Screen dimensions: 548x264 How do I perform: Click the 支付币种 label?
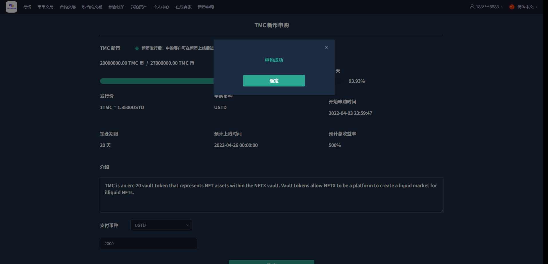pos(109,225)
